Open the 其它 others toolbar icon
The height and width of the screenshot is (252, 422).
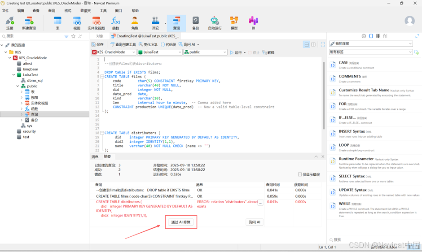pyautogui.click(x=155, y=23)
